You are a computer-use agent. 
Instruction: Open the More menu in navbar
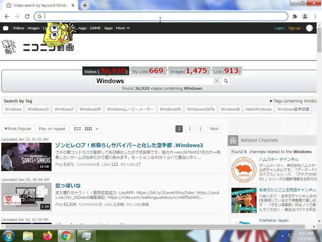(123, 28)
